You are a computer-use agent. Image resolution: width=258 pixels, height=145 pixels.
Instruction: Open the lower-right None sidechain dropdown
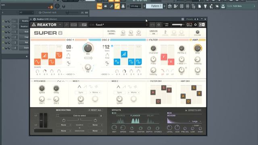tap(95, 131)
